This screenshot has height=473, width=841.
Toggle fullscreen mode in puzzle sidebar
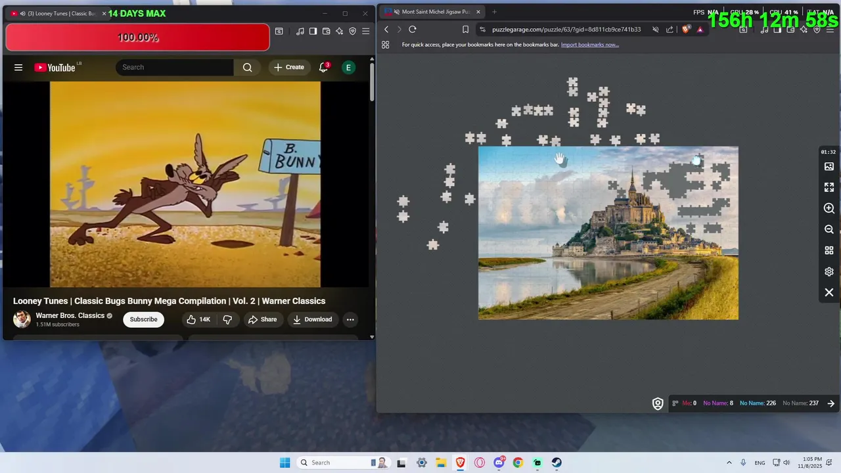pos(829,187)
